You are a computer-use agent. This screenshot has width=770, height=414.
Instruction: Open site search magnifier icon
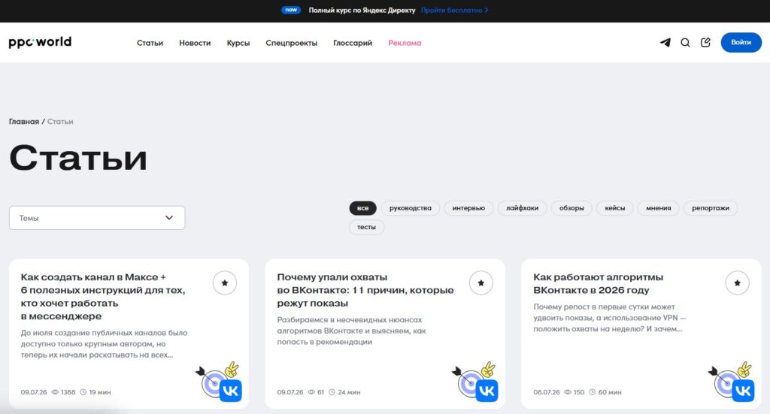click(685, 43)
